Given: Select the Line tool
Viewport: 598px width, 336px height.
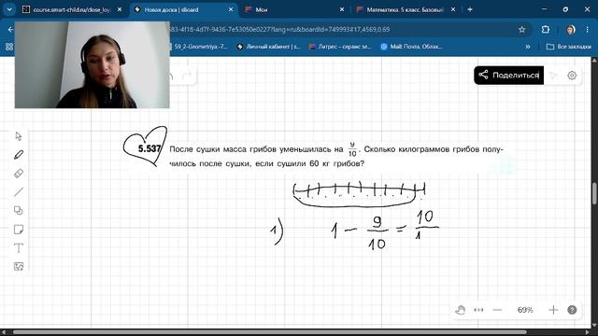Looking at the screenshot, I should (19, 192).
